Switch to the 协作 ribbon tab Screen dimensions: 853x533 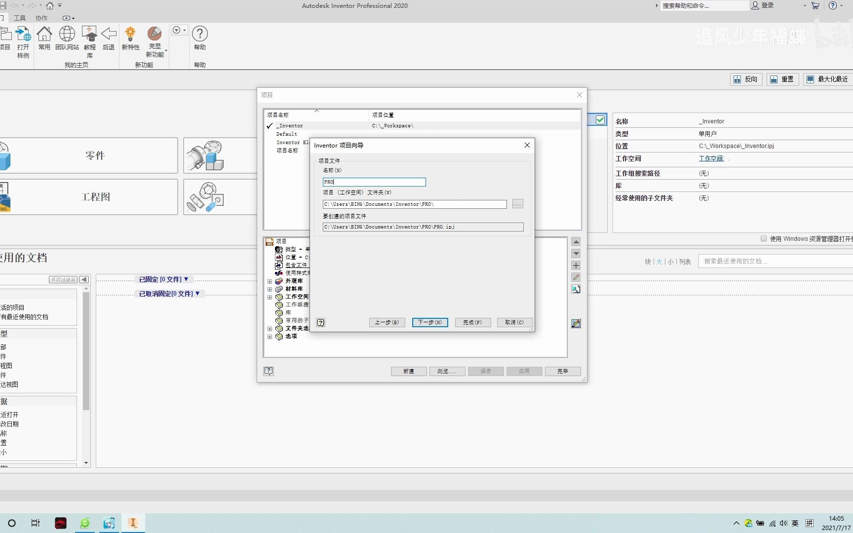[x=41, y=18]
